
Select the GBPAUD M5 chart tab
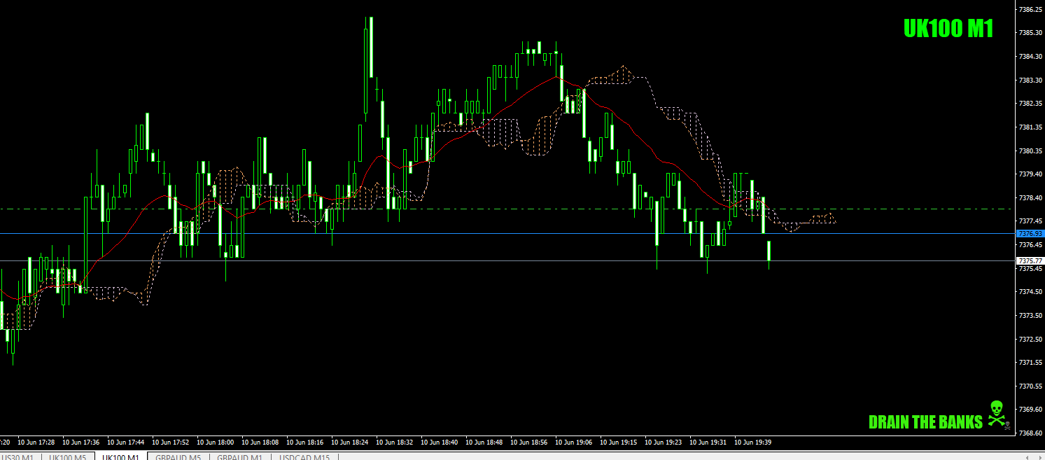(178, 455)
